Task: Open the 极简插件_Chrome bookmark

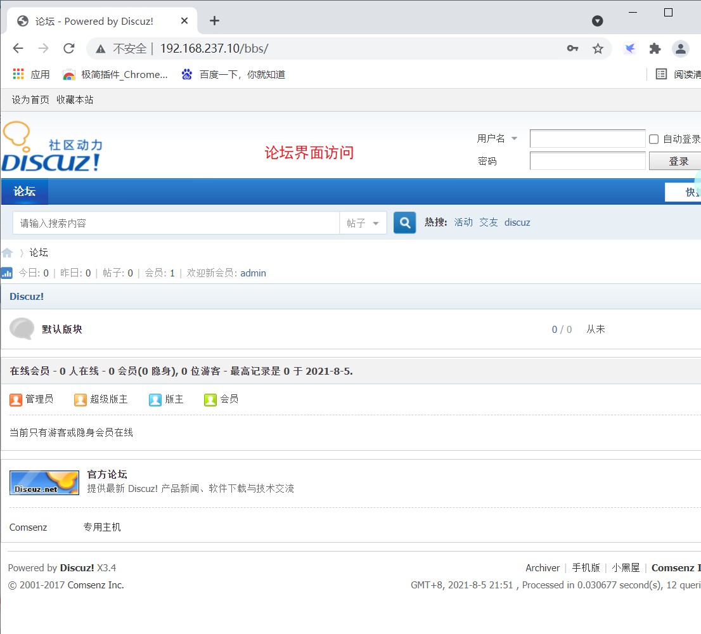Action: pos(115,74)
